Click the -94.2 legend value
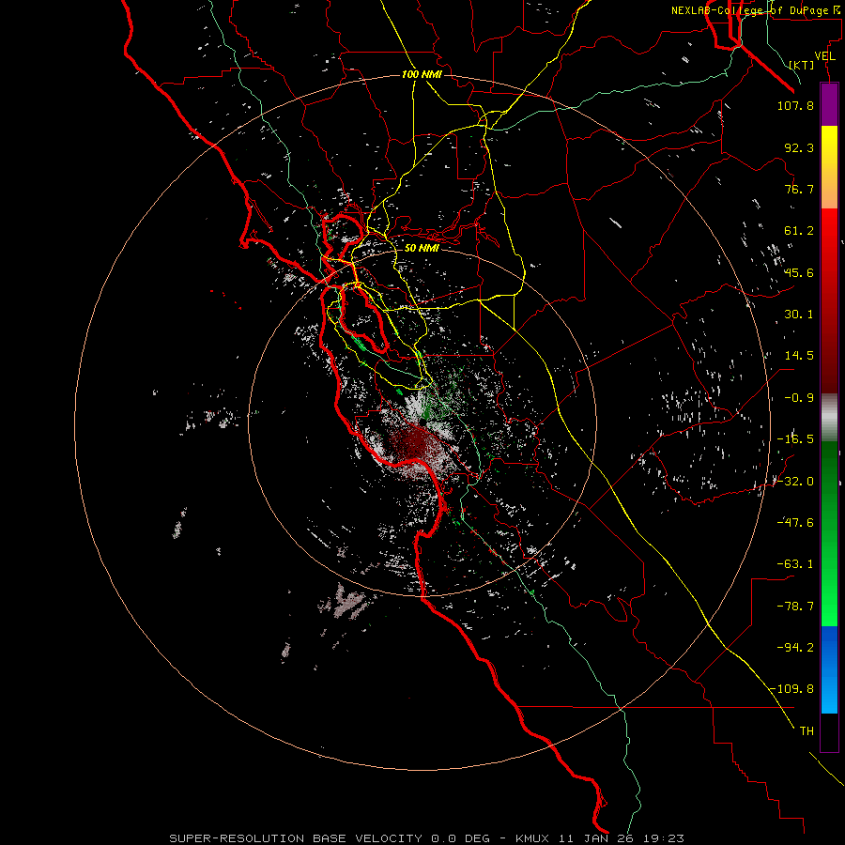This screenshot has height=845, width=845. click(x=795, y=648)
